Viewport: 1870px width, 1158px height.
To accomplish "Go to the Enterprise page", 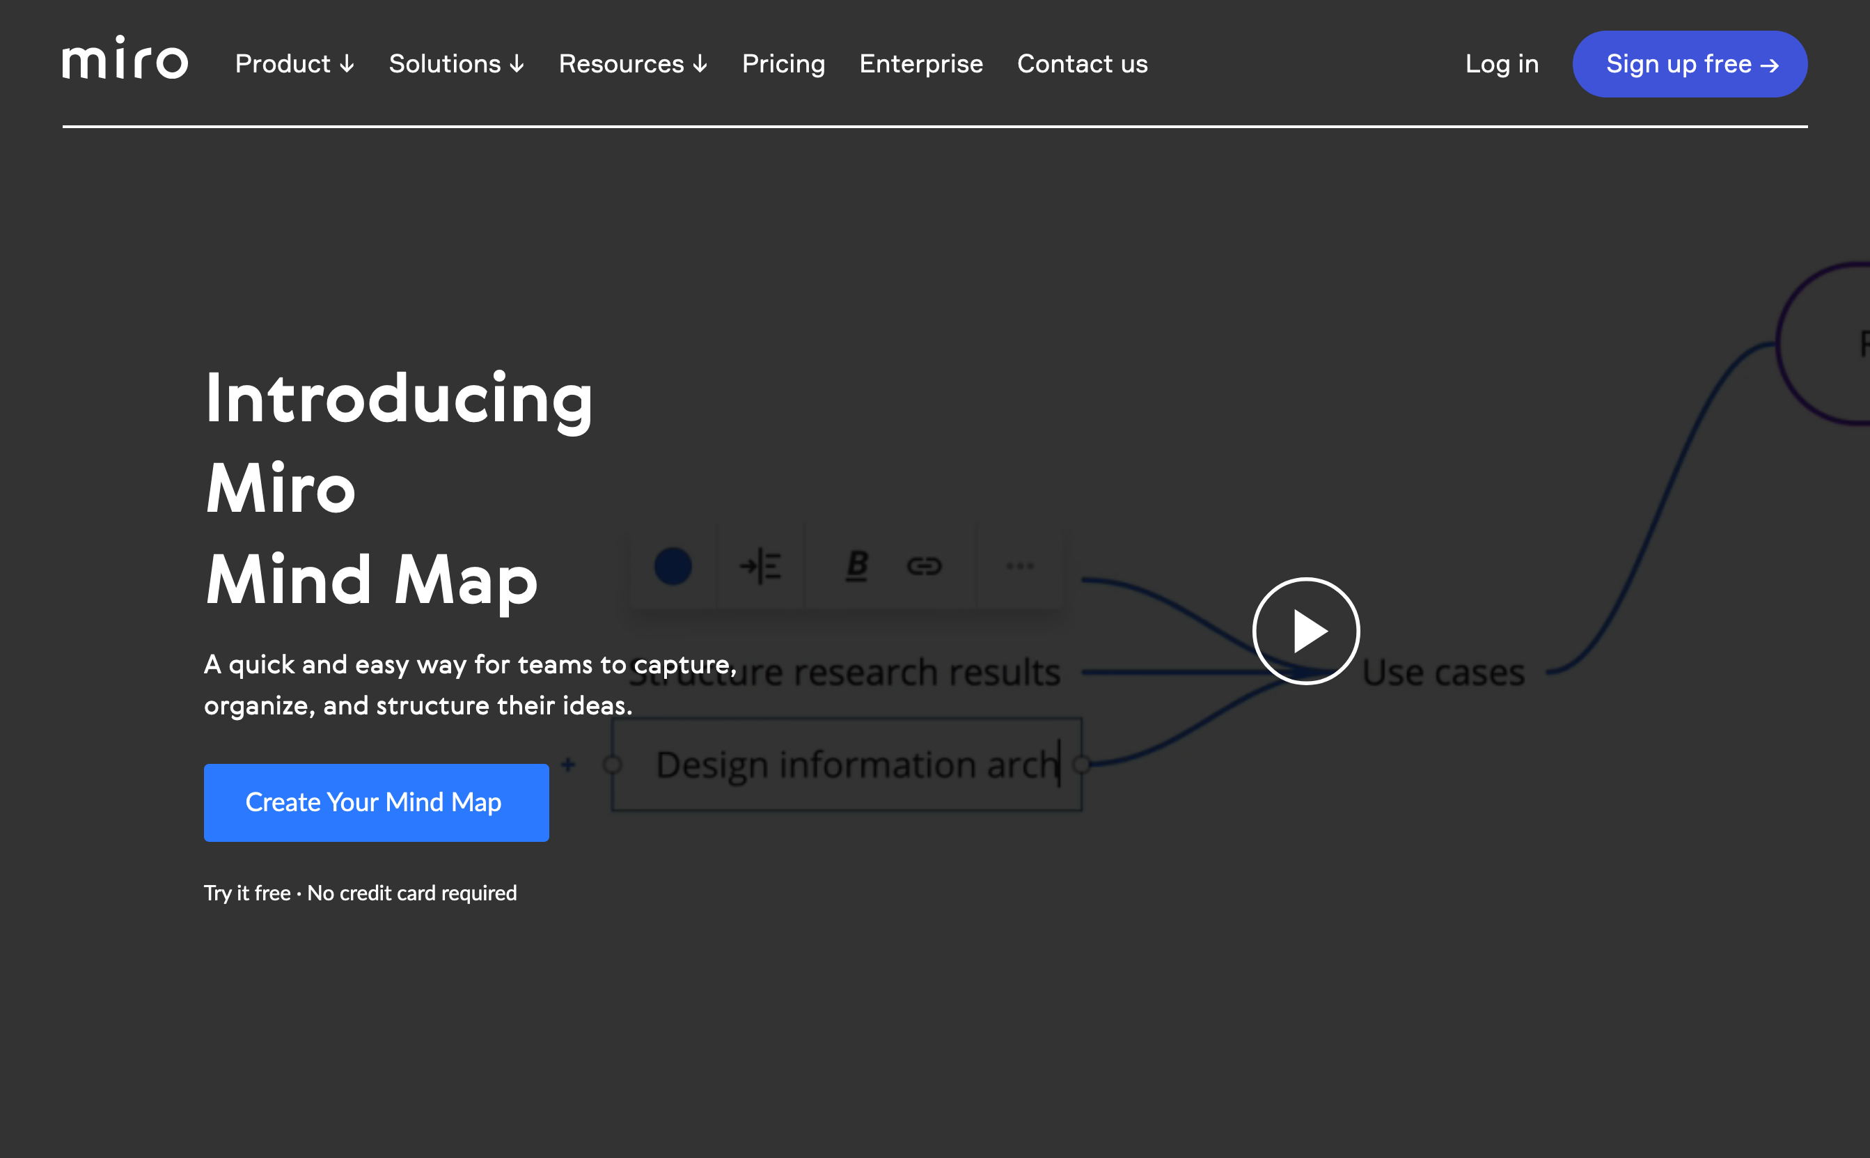I will coord(921,63).
